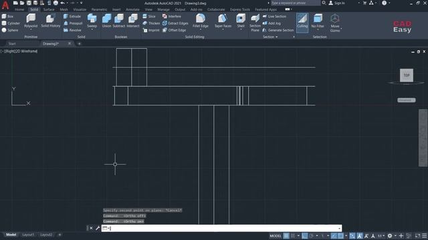
Task: Expand the Section panel title dropdown
Action: pos(270,37)
